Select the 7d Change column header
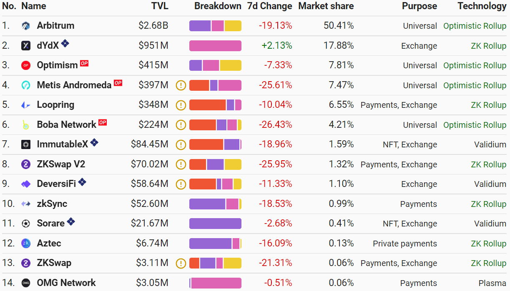The image size is (510, 291). pos(270,6)
